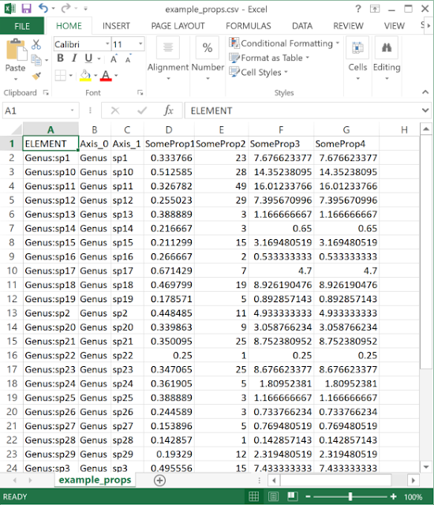
Task: Apply cell borders
Action: point(60,76)
